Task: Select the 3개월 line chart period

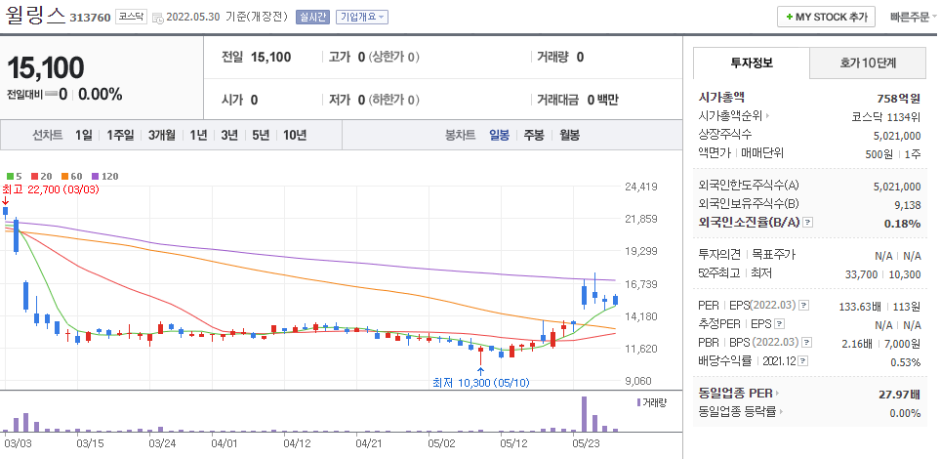Action: 162,135
